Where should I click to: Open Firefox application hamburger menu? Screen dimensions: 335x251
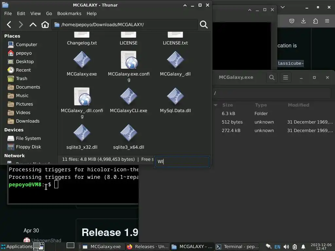click(327, 21)
